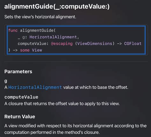Select the CGFloat return type in code
Screen dimensions: 151x137
[x=133, y=44]
